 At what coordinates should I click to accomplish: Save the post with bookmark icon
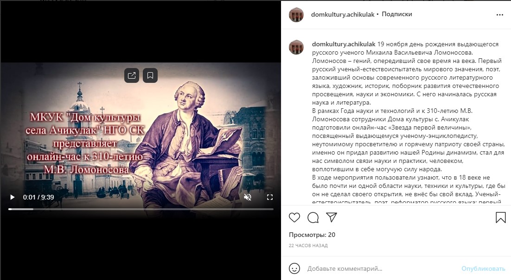501,217
